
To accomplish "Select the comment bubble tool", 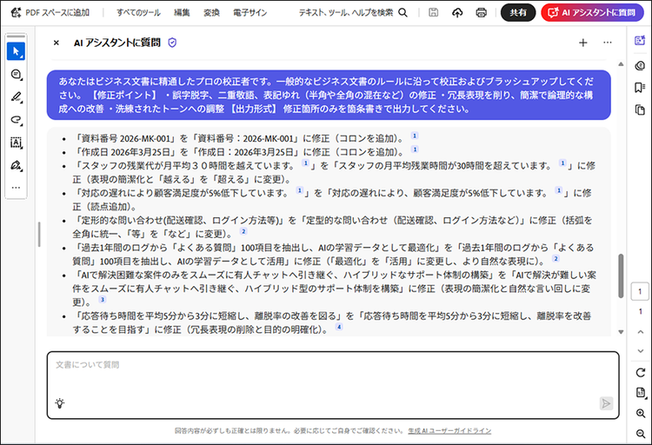I will 16,75.
